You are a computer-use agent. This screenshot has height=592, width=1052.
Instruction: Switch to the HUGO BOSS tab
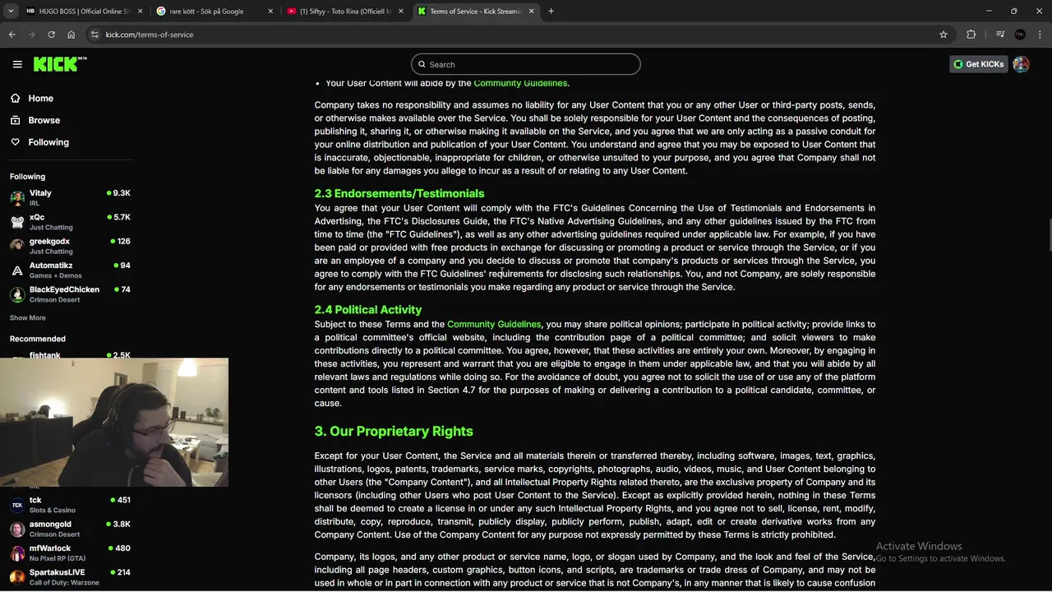[82, 12]
